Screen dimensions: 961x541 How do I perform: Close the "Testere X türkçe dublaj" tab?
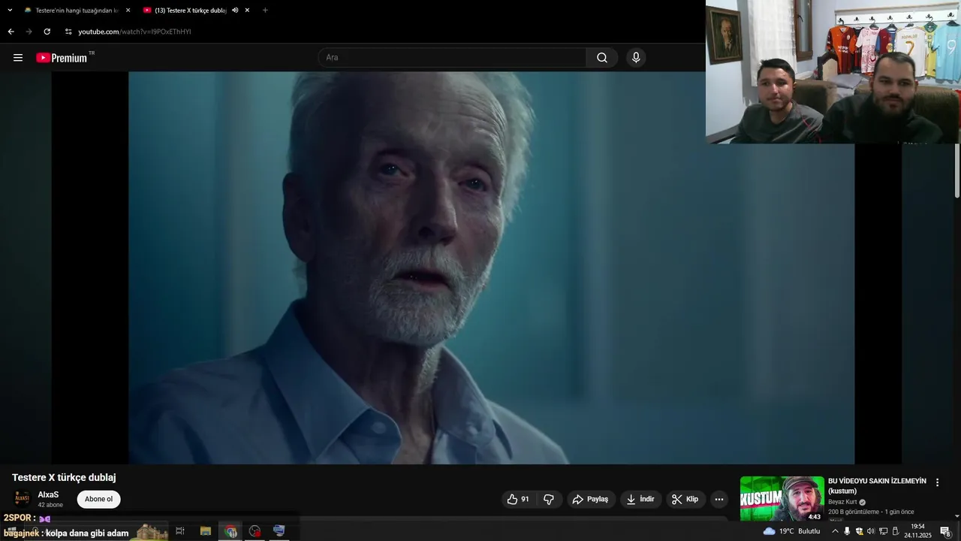tap(247, 11)
